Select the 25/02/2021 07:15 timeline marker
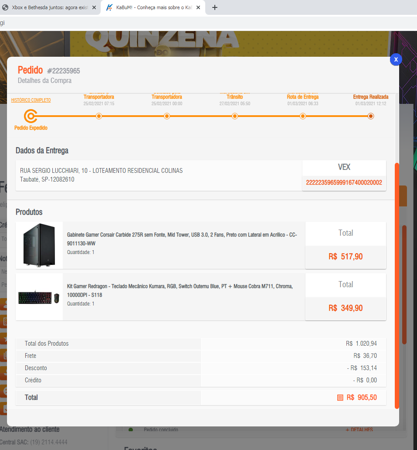417x450 pixels. pos(99,116)
